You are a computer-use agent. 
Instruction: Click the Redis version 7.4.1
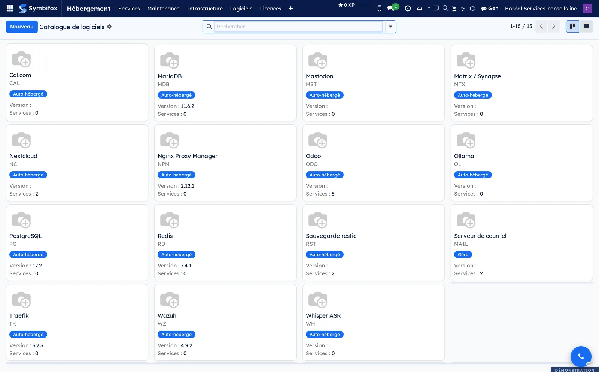point(186,266)
